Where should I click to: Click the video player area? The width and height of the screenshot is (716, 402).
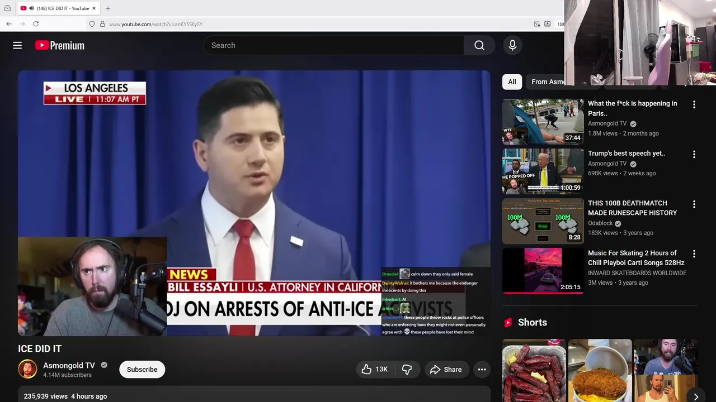pyautogui.click(x=254, y=203)
